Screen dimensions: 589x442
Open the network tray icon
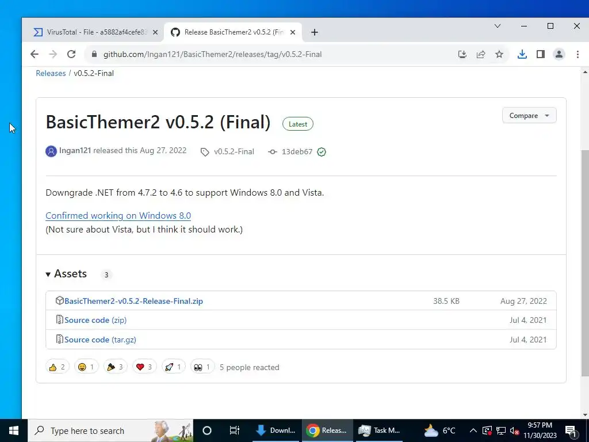[x=501, y=430]
